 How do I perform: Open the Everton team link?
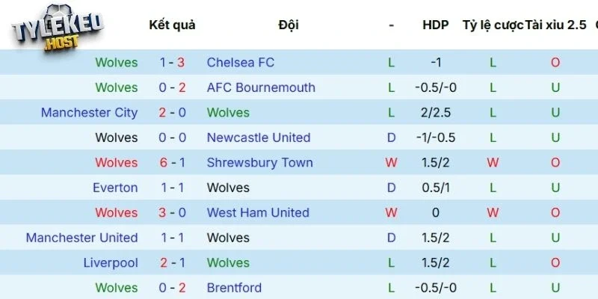click(x=115, y=188)
